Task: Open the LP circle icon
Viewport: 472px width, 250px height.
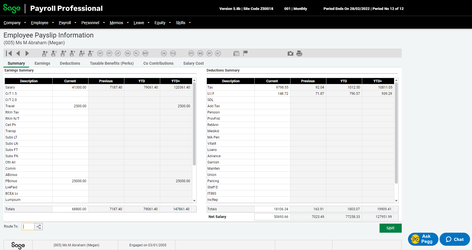Action: pos(118,53)
